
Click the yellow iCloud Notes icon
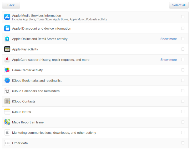(7, 112)
